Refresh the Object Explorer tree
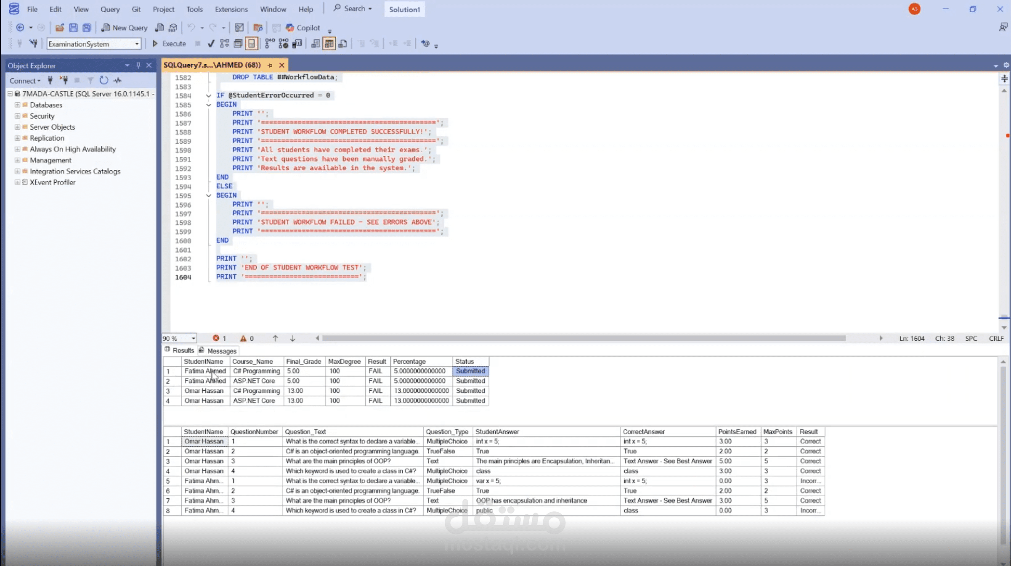The height and width of the screenshot is (566, 1011). pos(104,80)
